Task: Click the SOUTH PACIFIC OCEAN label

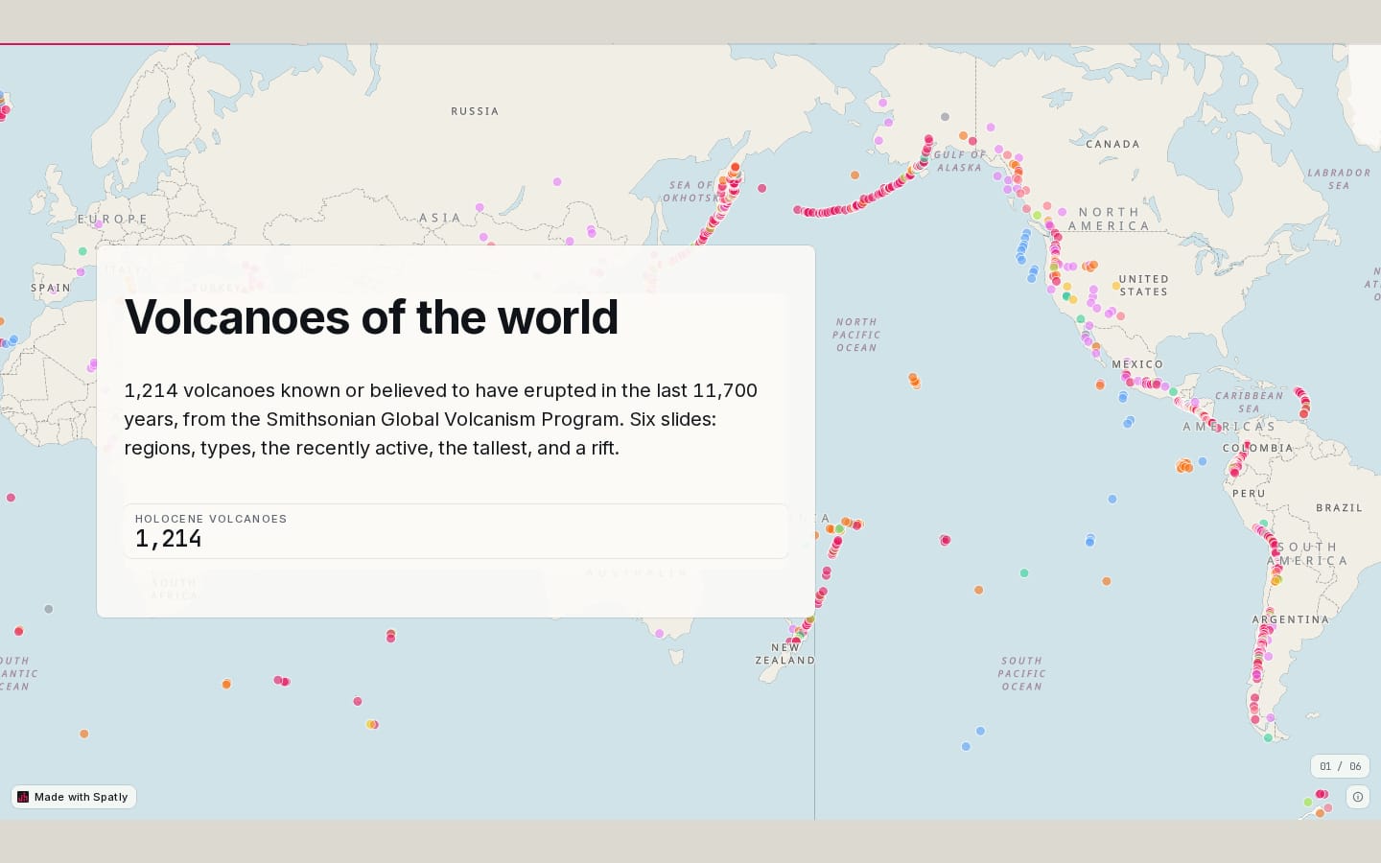Action: [x=1021, y=673]
